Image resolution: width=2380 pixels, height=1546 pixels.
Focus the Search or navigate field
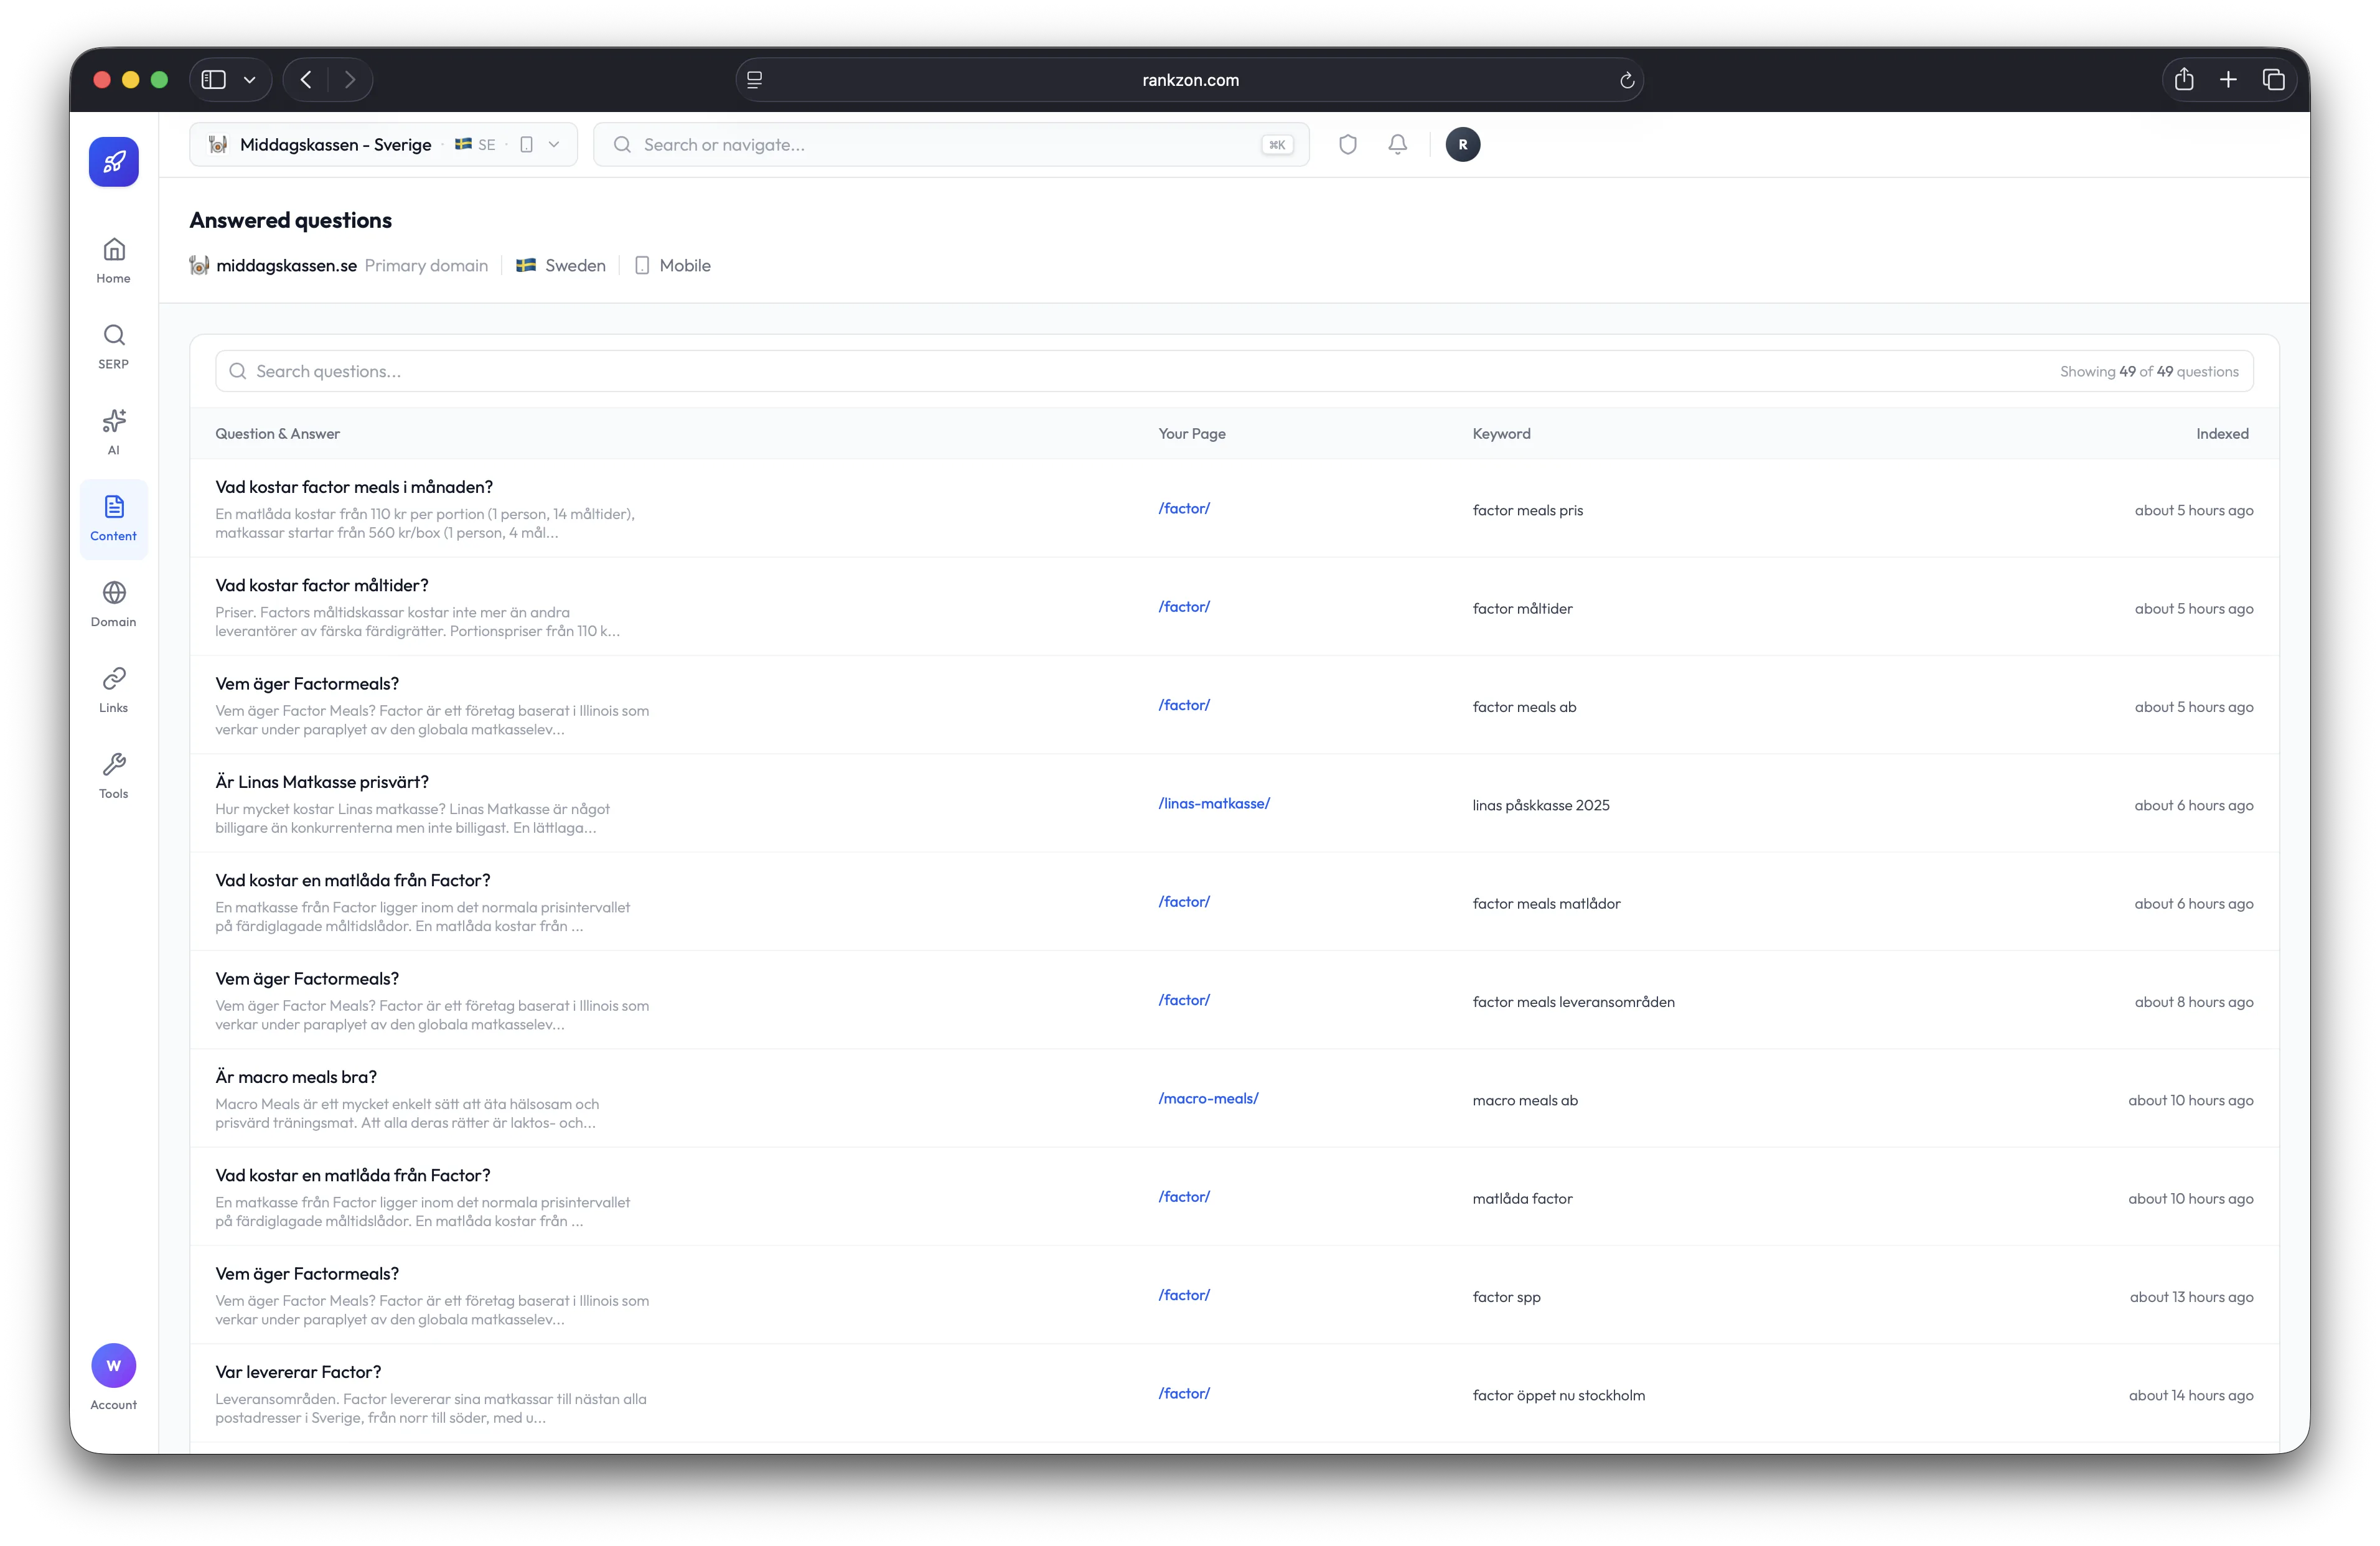(951, 145)
